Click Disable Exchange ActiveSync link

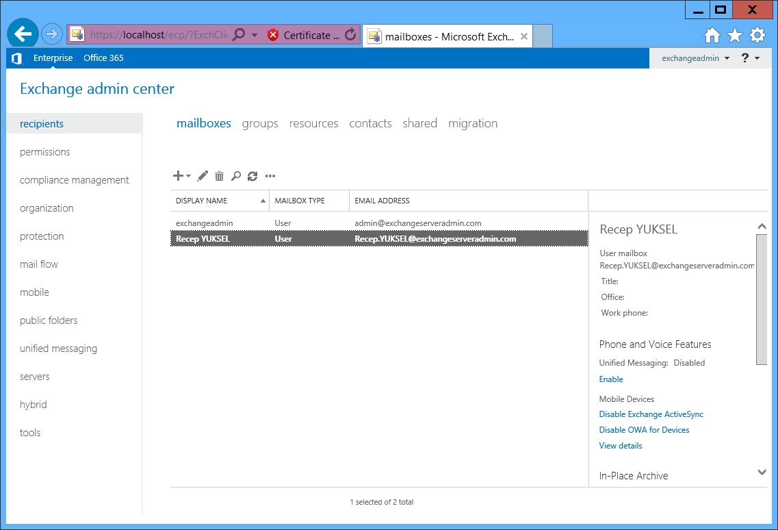(651, 414)
